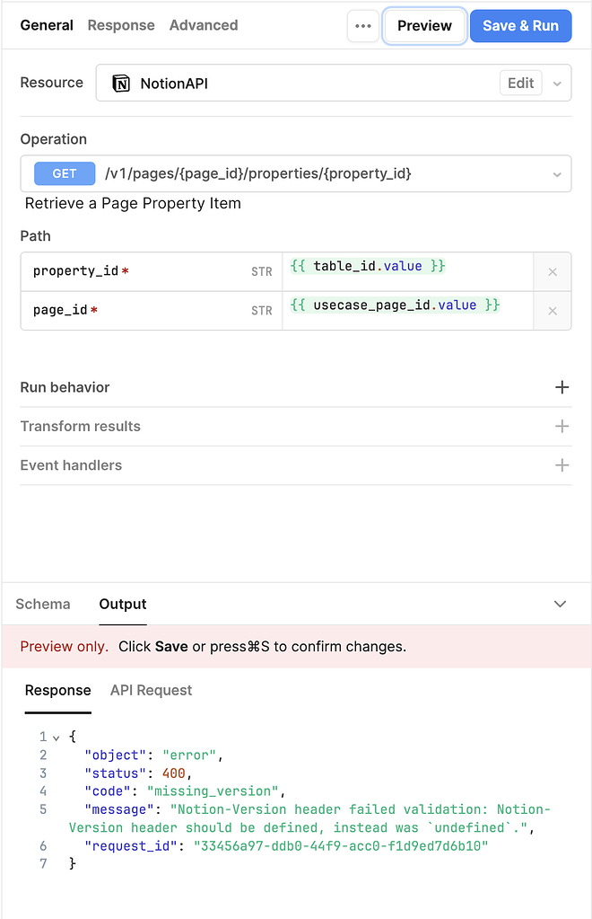Click Save & Run
This screenshot has height=919, width=592.
click(520, 26)
